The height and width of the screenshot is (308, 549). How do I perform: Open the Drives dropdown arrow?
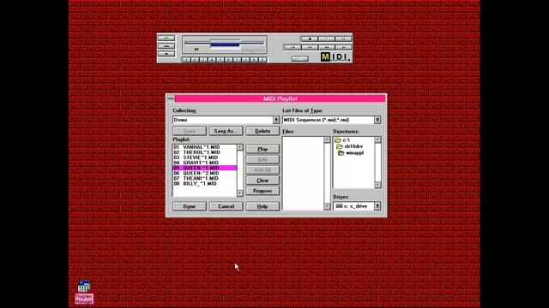[x=377, y=206]
